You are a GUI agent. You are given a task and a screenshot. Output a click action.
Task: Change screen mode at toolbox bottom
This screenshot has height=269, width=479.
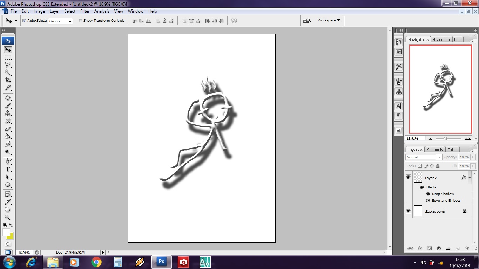tap(8, 252)
